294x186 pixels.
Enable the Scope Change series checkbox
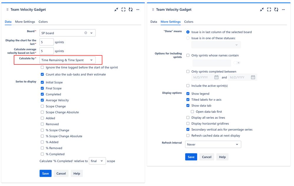click(x=42, y=106)
